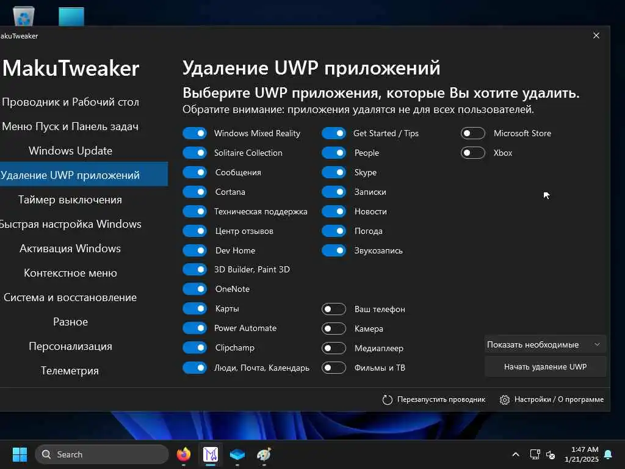625x469 pixels.
Task: Open Настройки / О программе
Action: pyautogui.click(x=559, y=399)
